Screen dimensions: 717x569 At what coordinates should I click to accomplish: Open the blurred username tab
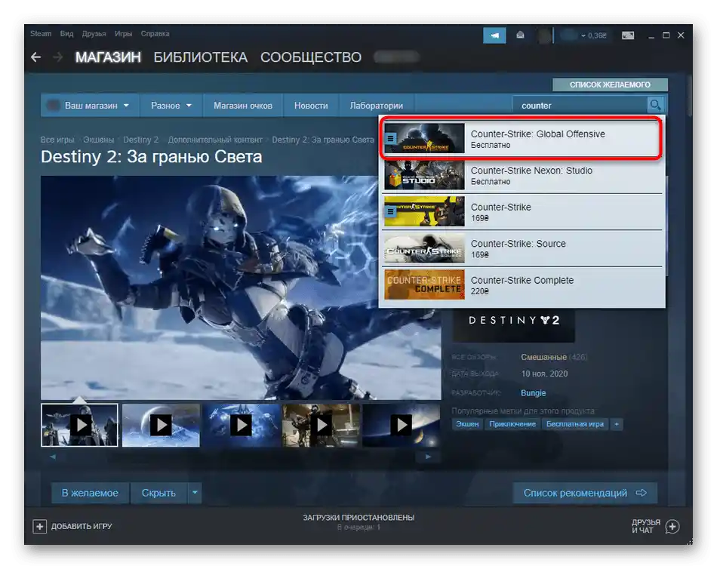pos(396,57)
